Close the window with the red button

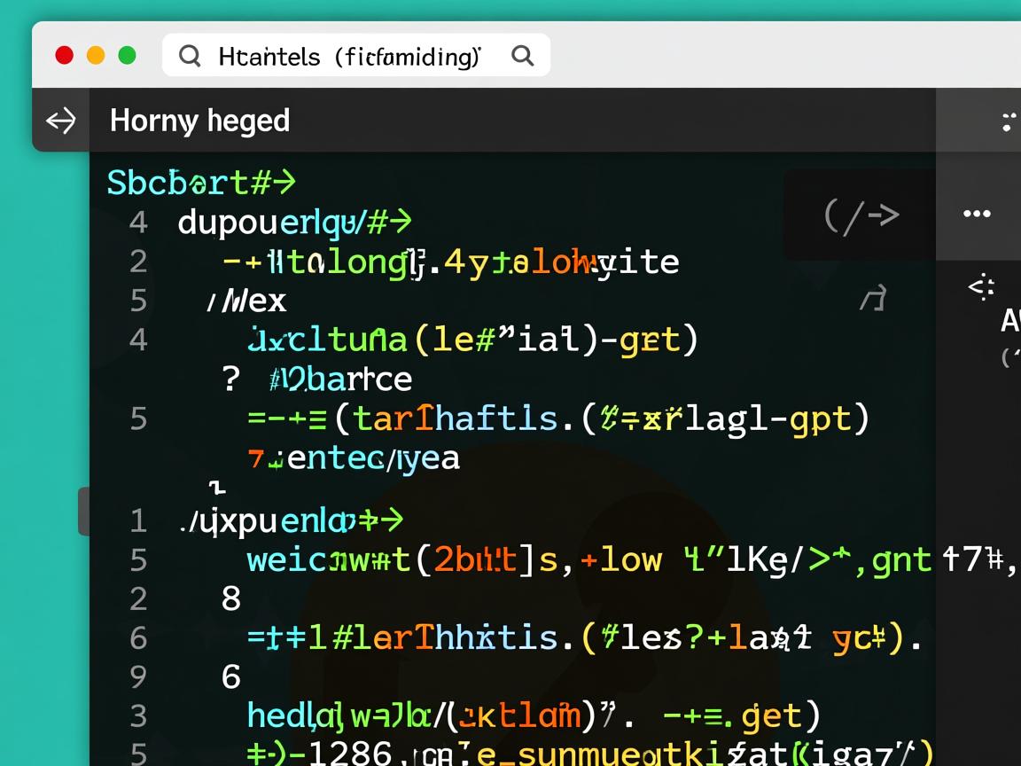point(65,56)
